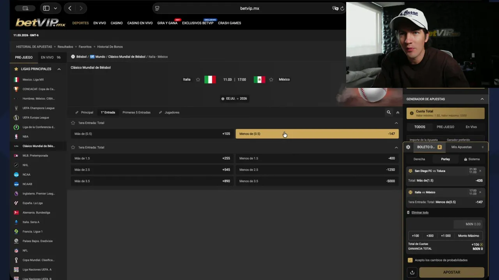
Task: Go back with the browser back arrow
Action: tap(70, 8)
